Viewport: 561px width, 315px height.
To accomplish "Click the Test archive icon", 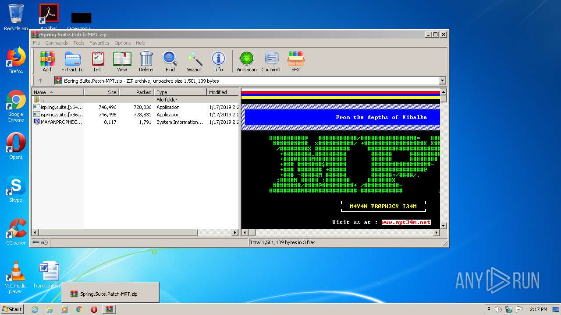I will click(98, 61).
